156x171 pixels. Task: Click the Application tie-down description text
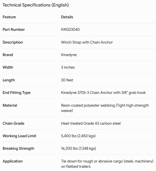tap(107, 164)
